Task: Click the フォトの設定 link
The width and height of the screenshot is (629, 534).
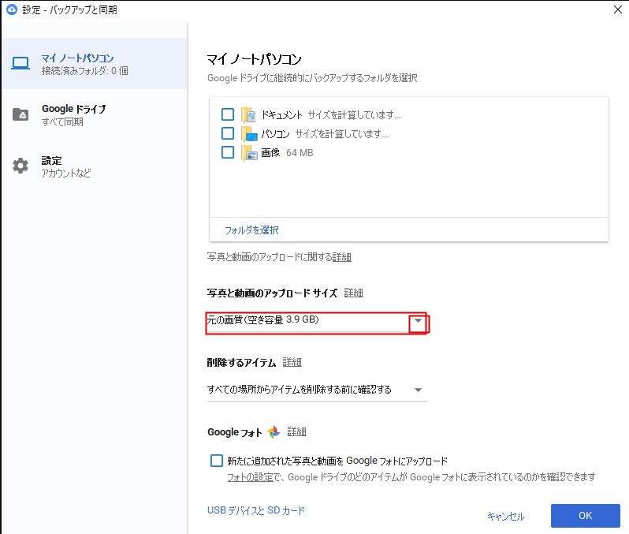Action: [x=250, y=477]
